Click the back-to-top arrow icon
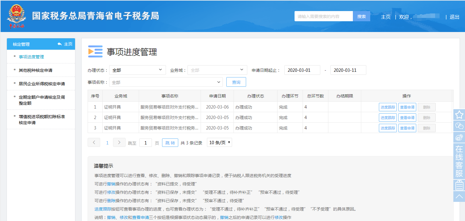The image size is (465, 221). [x=459, y=196]
